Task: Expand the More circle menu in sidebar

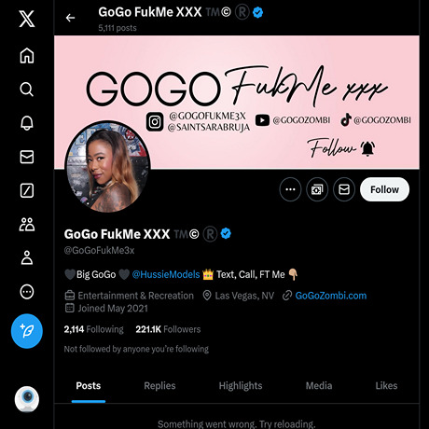Action: (x=27, y=292)
